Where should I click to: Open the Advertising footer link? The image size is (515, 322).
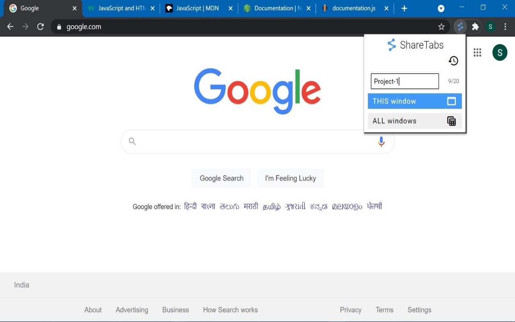[x=132, y=310]
